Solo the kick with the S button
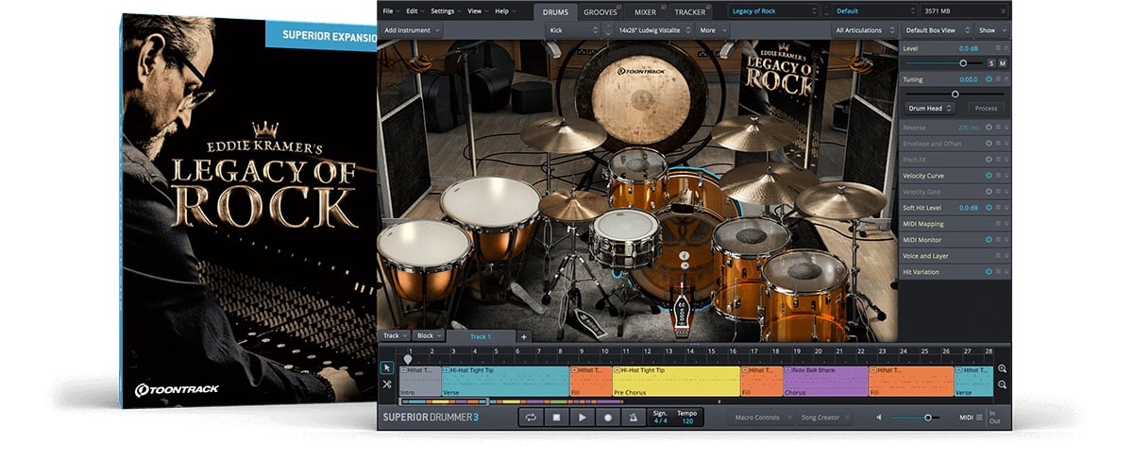The height and width of the screenshot is (461, 1133). (x=990, y=63)
